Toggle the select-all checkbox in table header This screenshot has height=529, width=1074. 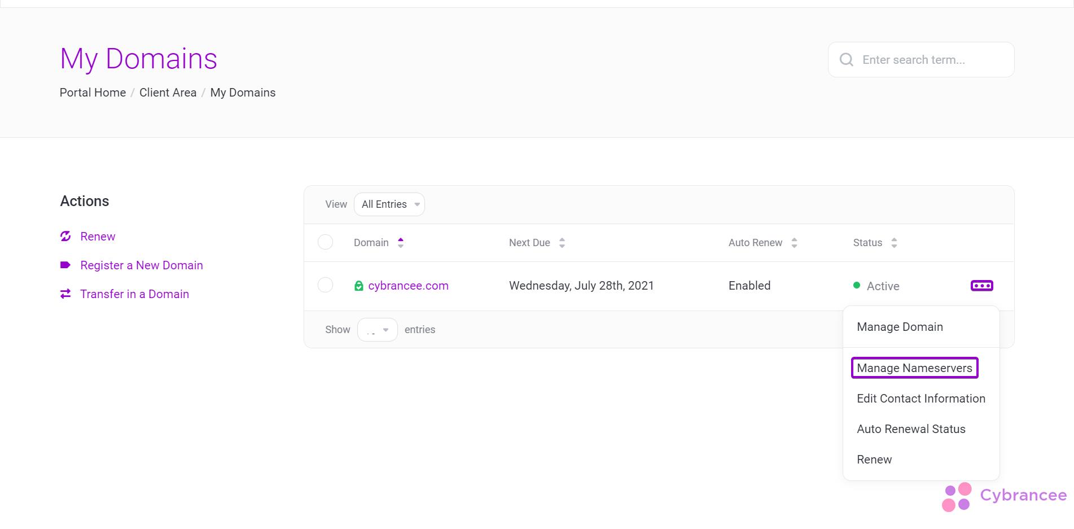pyautogui.click(x=326, y=242)
